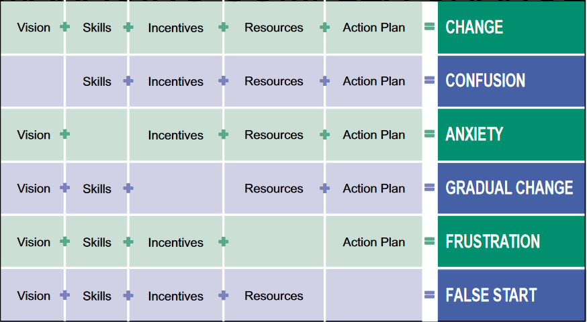Click Incentives in the ANXIETY row
587x322 pixels.
coord(175,135)
